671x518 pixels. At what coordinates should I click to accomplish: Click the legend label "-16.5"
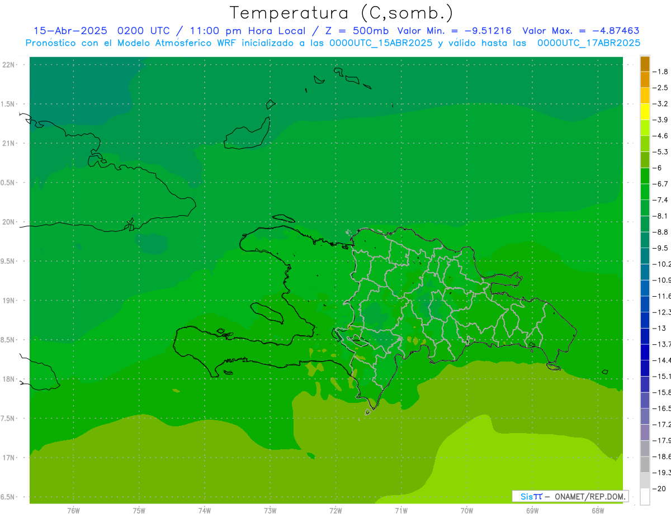point(661,408)
